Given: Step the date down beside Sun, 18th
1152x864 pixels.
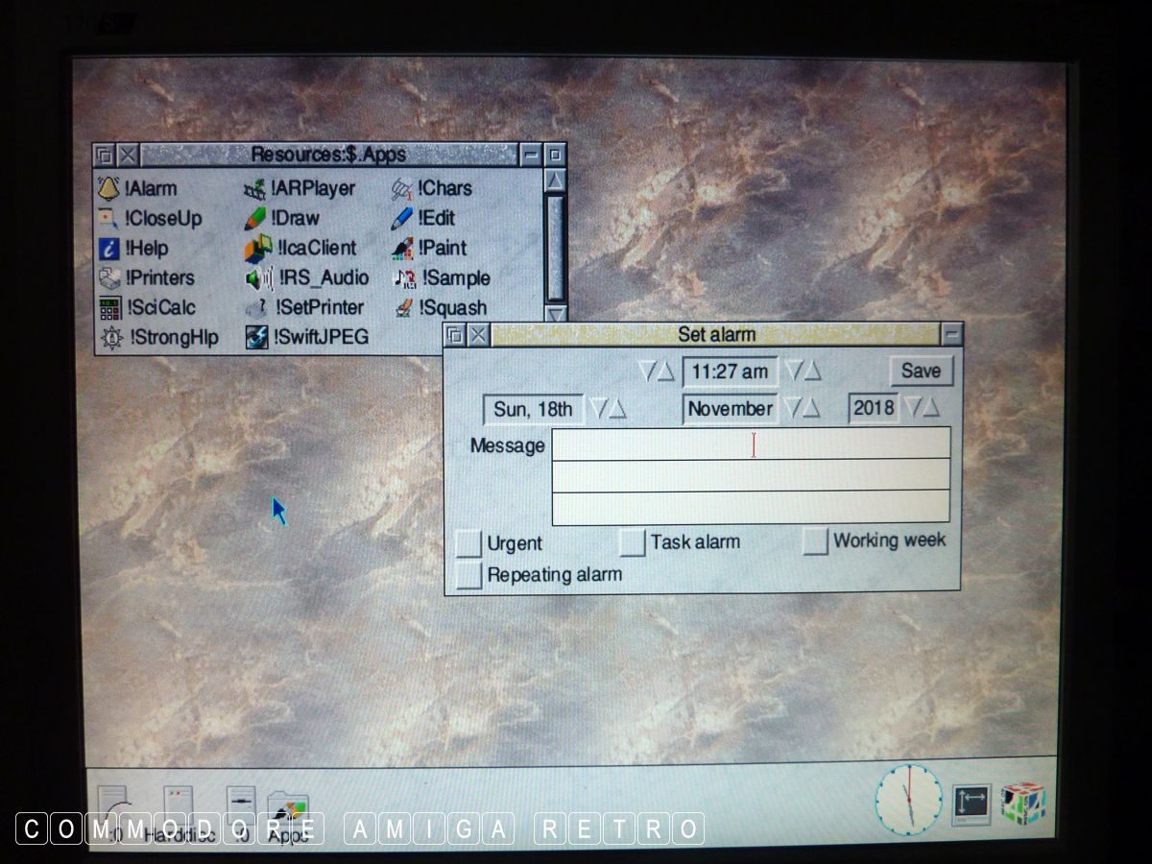Looking at the screenshot, I should pyautogui.click(x=597, y=410).
